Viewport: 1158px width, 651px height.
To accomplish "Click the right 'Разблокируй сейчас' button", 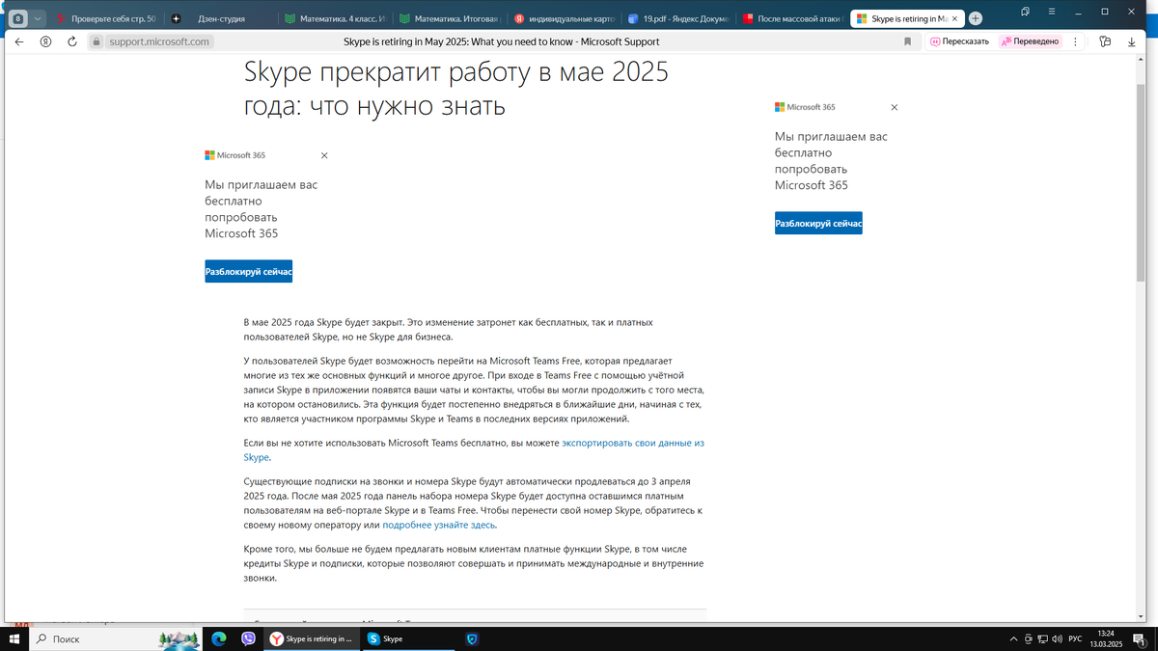I will click(818, 224).
